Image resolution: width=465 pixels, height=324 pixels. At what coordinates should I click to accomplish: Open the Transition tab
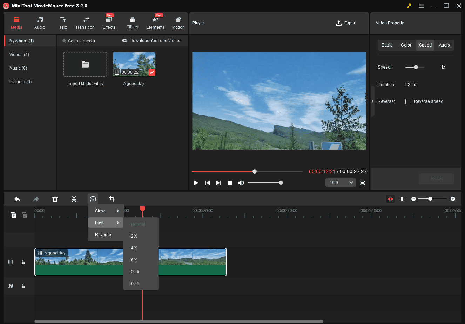pyautogui.click(x=85, y=23)
